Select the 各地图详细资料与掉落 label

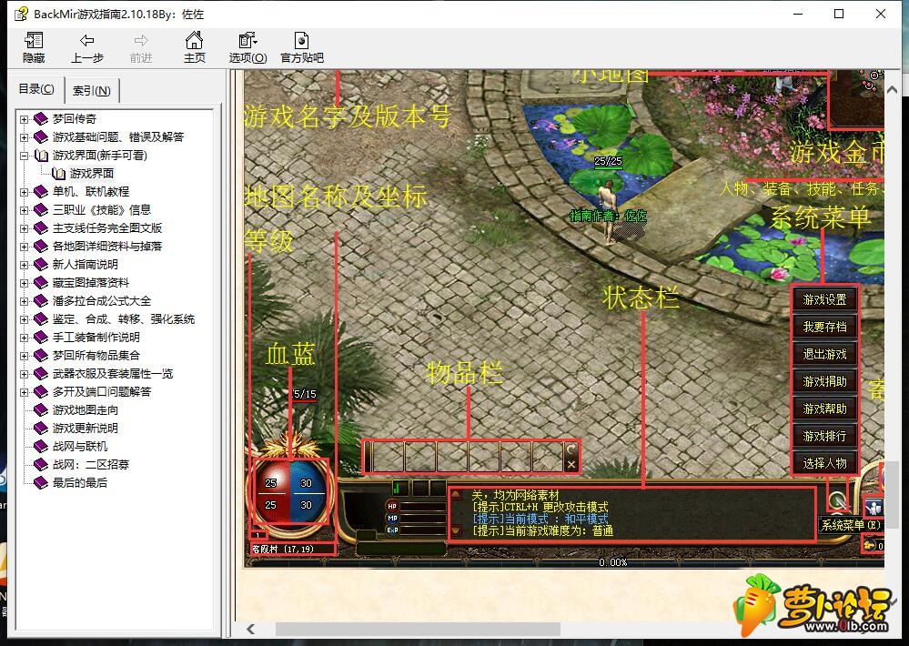click(107, 247)
